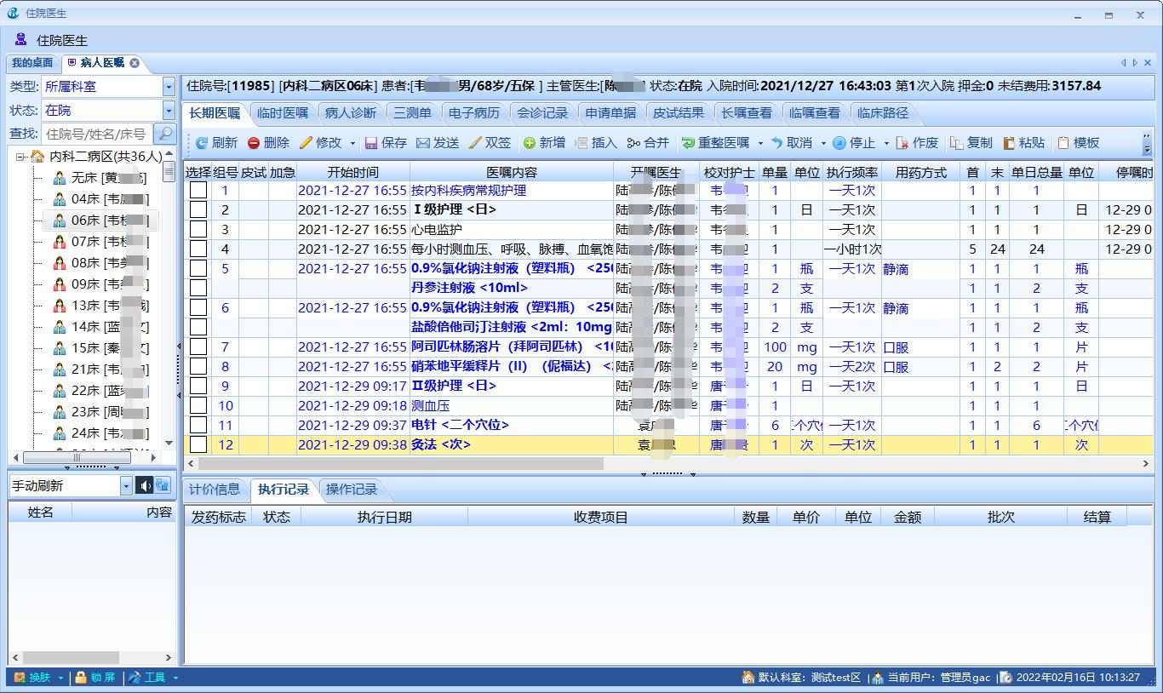Screen dimensions: 1163x693
Task: Click the 锁屏 lock icon in status bar
Action: [x=81, y=678]
